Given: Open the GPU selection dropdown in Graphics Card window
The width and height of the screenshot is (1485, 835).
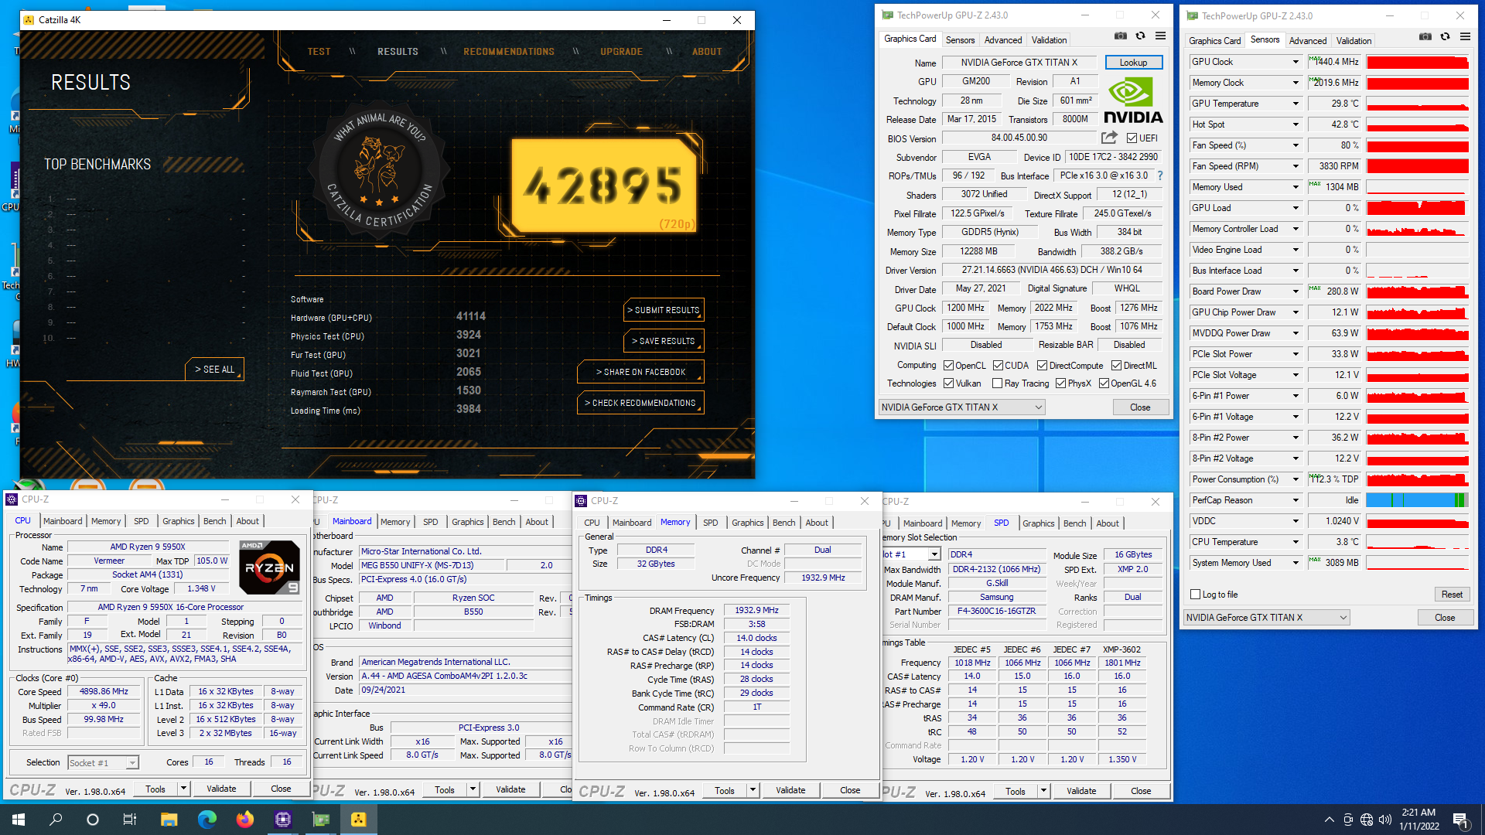Looking at the screenshot, I should 962,407.
